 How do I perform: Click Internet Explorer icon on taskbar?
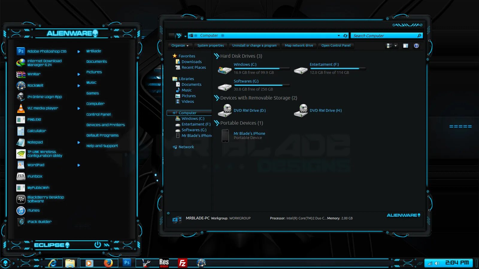coord(53,263)
